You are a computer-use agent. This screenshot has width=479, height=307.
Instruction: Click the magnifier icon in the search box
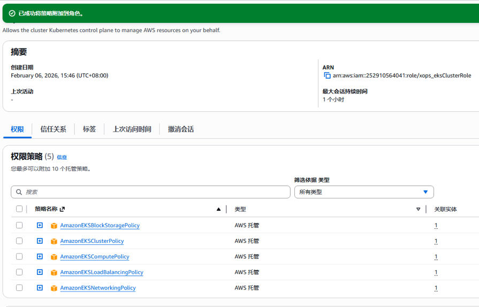tap(19, 192)
